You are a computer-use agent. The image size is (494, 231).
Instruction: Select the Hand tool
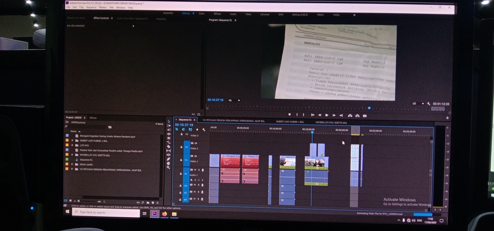pyautogui.click(x=169, y=163)
